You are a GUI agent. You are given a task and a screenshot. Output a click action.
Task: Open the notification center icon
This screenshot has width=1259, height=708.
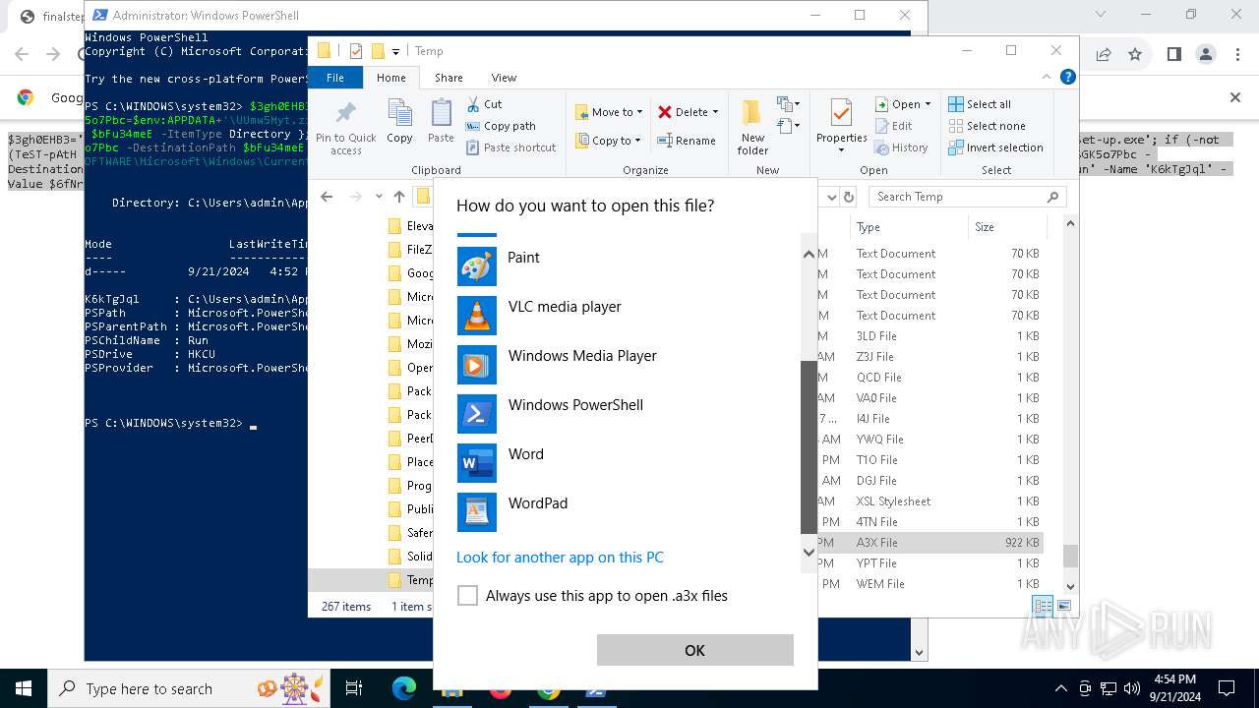(x=1227, y=689)
